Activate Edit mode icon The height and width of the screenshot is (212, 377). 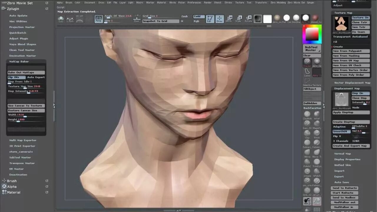[x=210, y=19]
